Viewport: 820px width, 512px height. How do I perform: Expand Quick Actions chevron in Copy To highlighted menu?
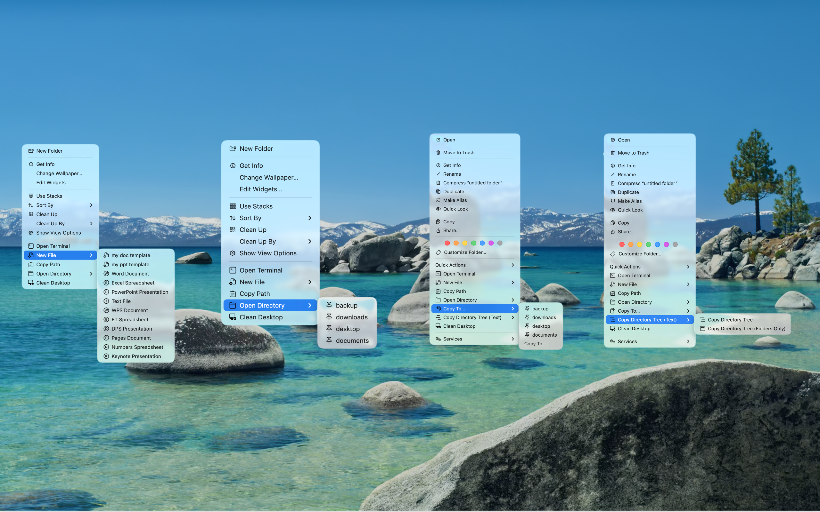coord(513,265)
